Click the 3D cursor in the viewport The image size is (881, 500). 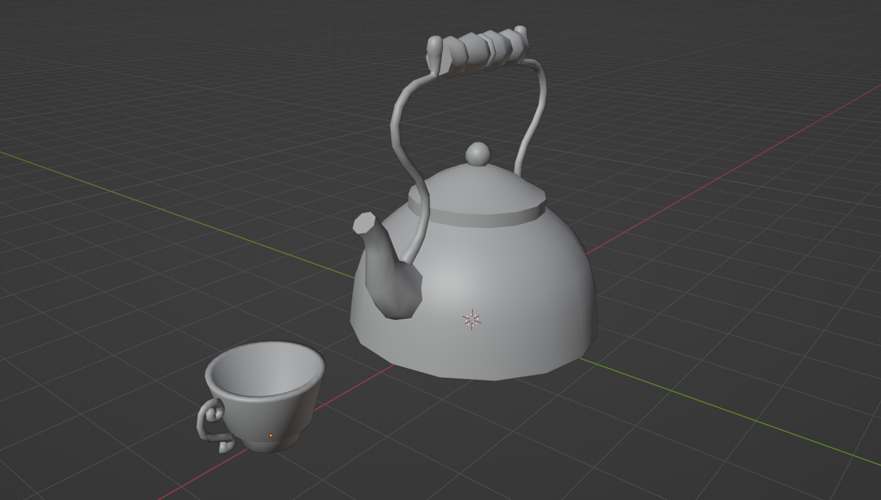click(471, 320)
